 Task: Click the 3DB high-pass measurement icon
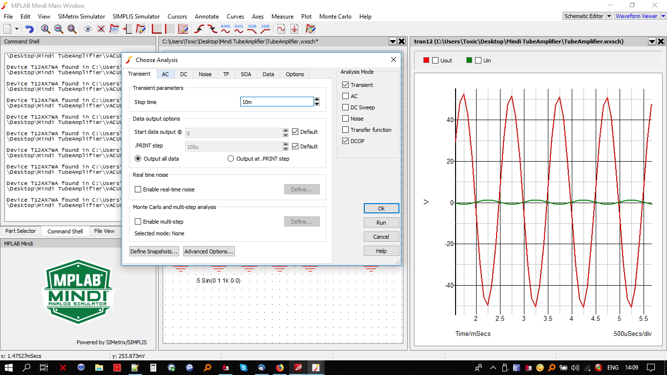coord(265,29)
